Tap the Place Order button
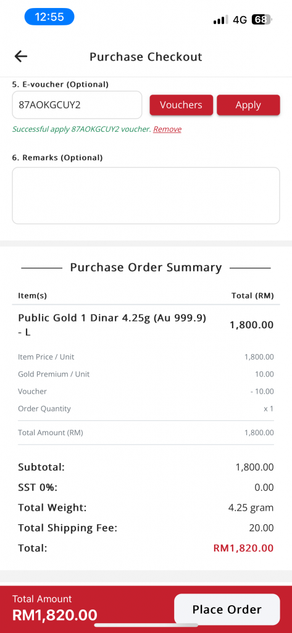Viewport: 292px width, 633px height. click(227, 609)
